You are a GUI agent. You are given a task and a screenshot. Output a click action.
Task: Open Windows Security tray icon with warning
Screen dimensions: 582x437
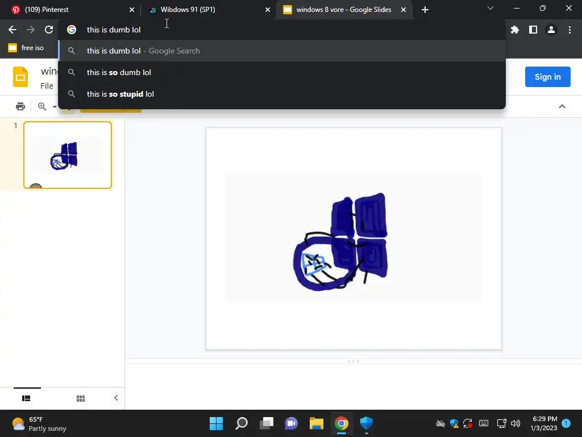point(454,423)
